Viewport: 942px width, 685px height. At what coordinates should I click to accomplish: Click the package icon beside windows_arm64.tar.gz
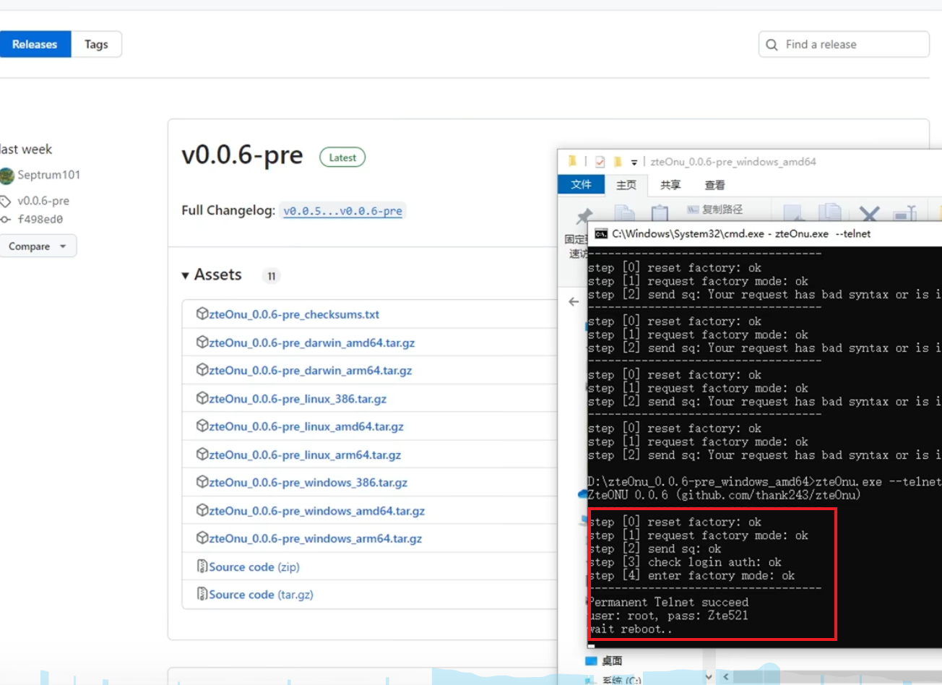[202, 538]
